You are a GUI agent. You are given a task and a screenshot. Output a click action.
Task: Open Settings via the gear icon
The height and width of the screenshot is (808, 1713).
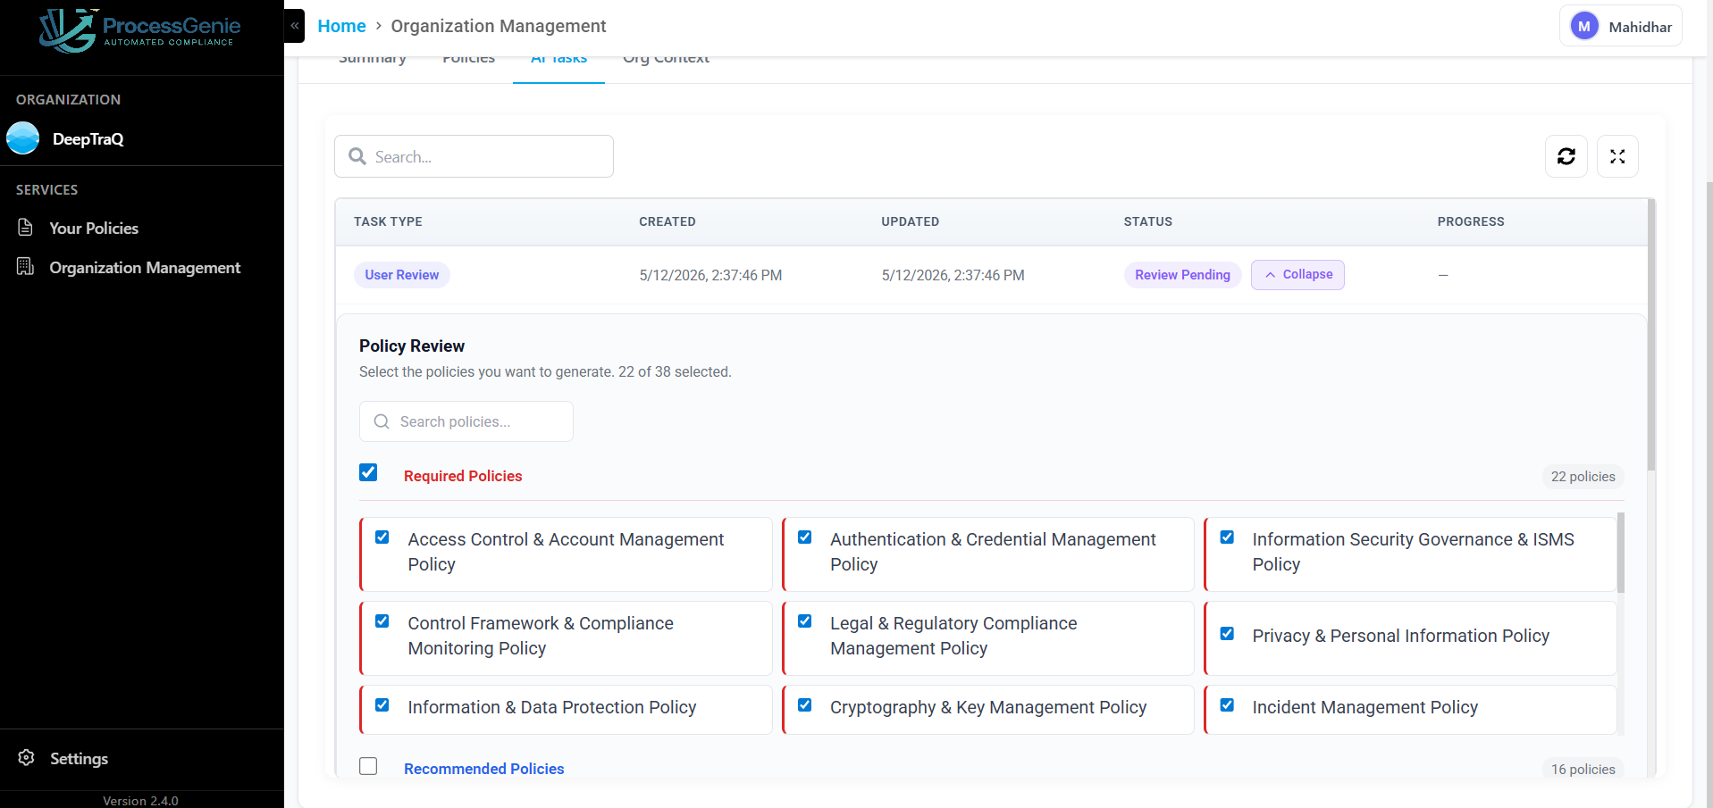tap(27, 758)
